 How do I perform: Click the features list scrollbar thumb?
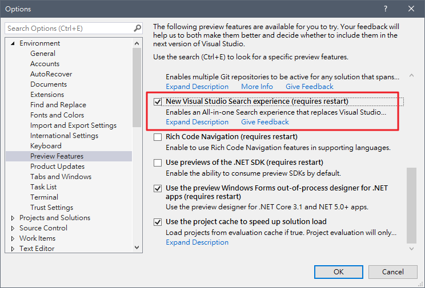tap(411, 205)
